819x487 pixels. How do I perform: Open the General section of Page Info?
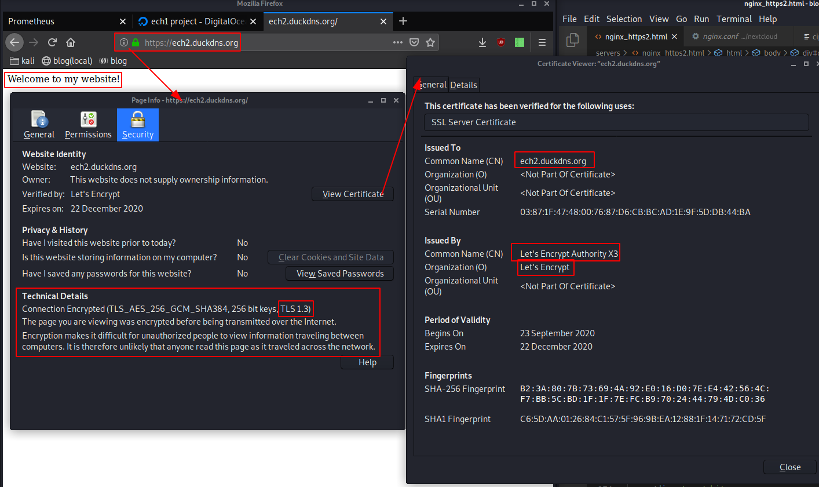[x=39, y=125]
